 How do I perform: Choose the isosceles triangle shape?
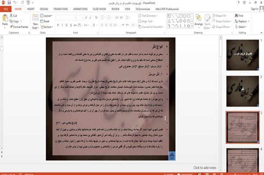coord(169,21)
